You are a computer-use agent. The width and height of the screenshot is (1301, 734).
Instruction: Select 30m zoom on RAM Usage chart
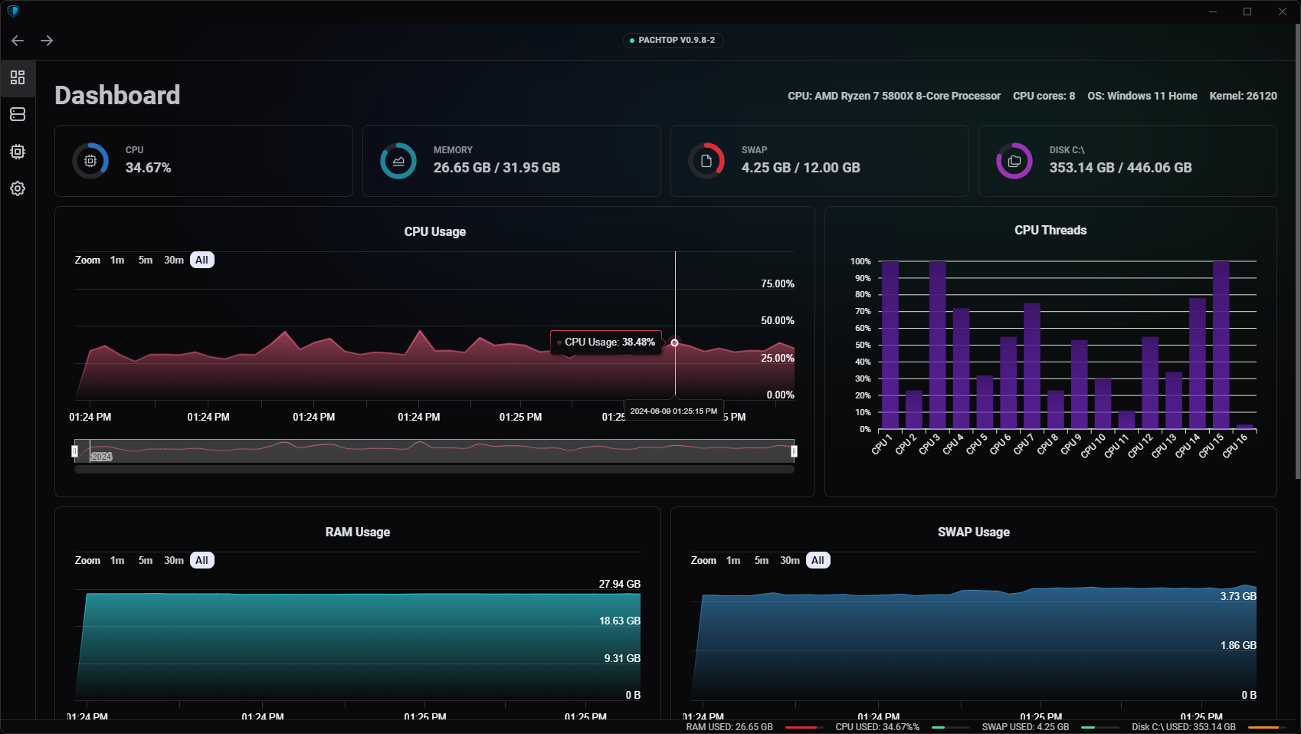tap(174, 561)
